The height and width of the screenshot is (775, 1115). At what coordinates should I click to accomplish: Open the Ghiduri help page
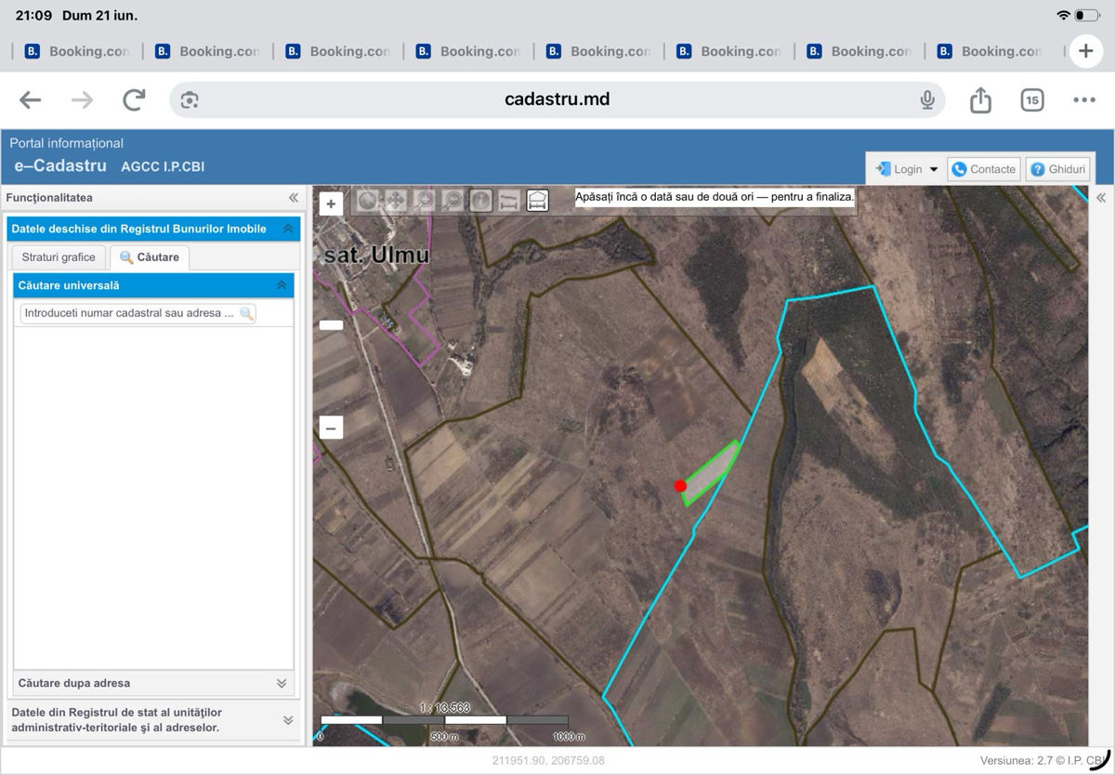pos(1057,169)
